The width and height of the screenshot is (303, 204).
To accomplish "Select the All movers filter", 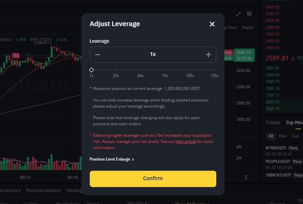I will [x=271, y=136].
